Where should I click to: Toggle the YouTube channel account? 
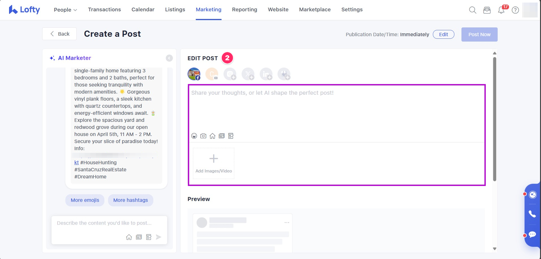(x=212, y=74)
